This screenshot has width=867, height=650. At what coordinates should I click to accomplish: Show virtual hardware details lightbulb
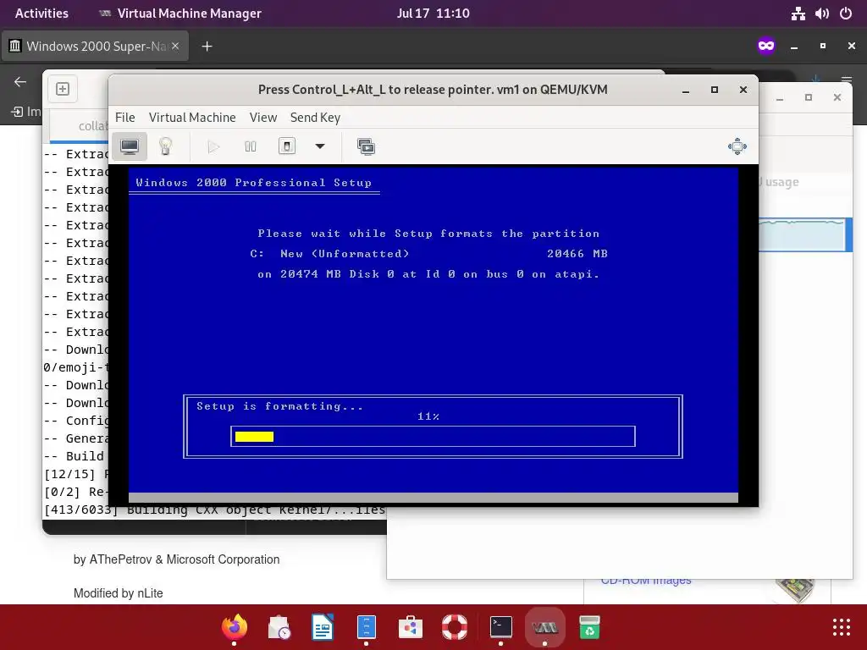165,146
